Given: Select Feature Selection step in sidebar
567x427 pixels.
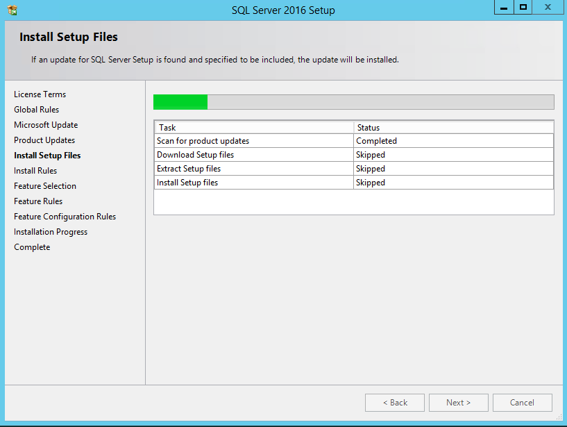Looking at the screenshot, I should click(45, 186).
